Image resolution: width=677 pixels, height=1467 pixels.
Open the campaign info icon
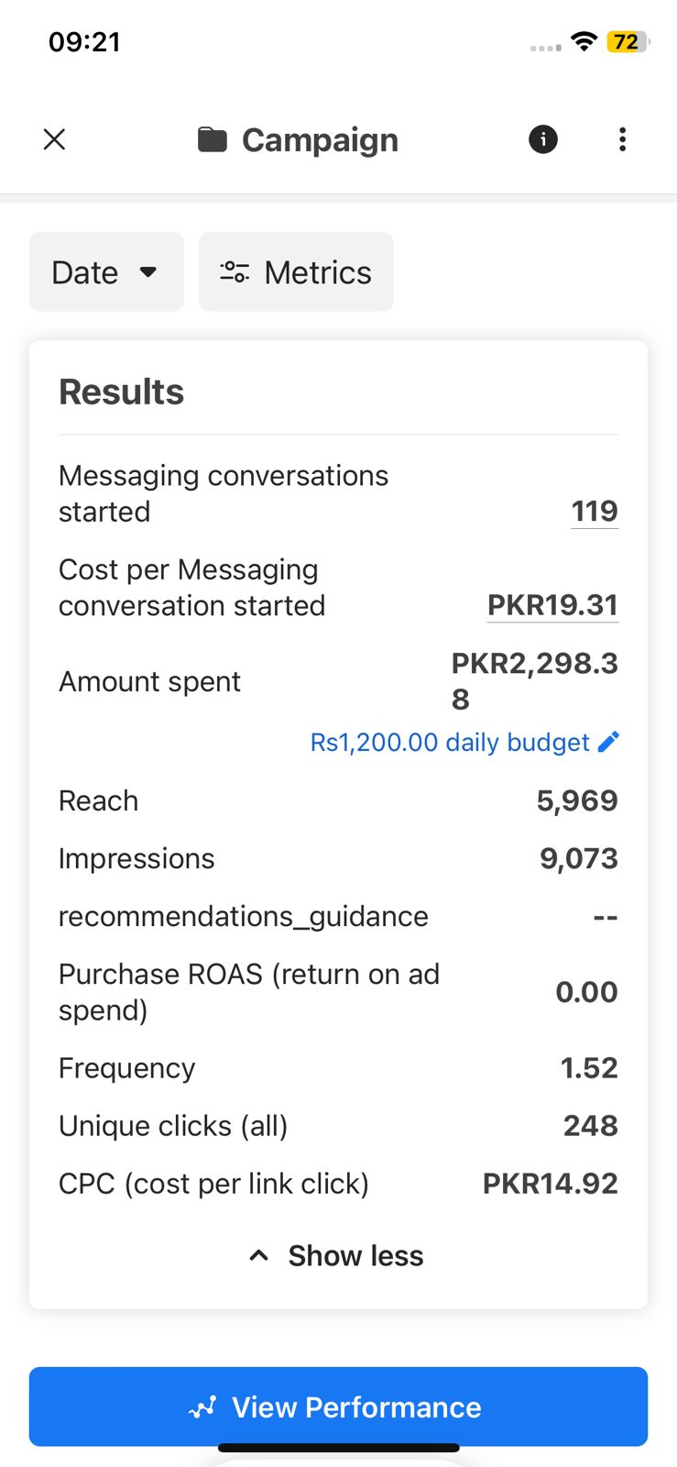click(x=543, y=139)
